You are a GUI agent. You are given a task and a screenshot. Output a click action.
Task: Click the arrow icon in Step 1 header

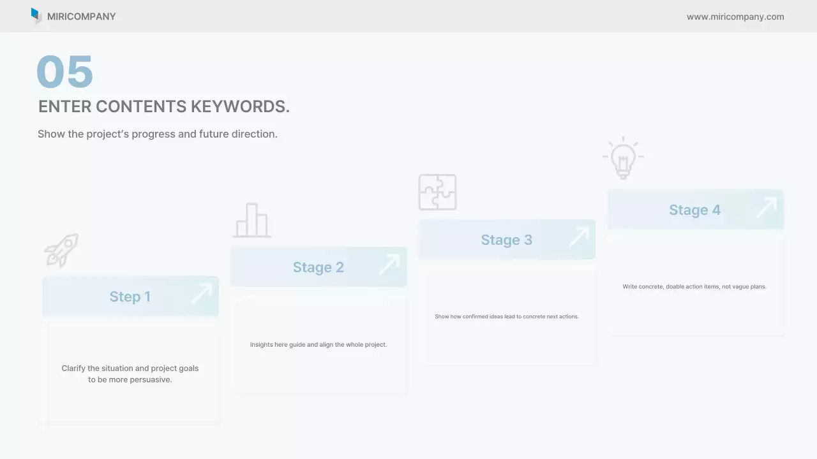click(202, 294)
